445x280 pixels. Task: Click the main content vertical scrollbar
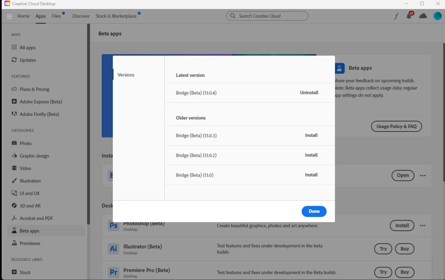tap(443, 112)
